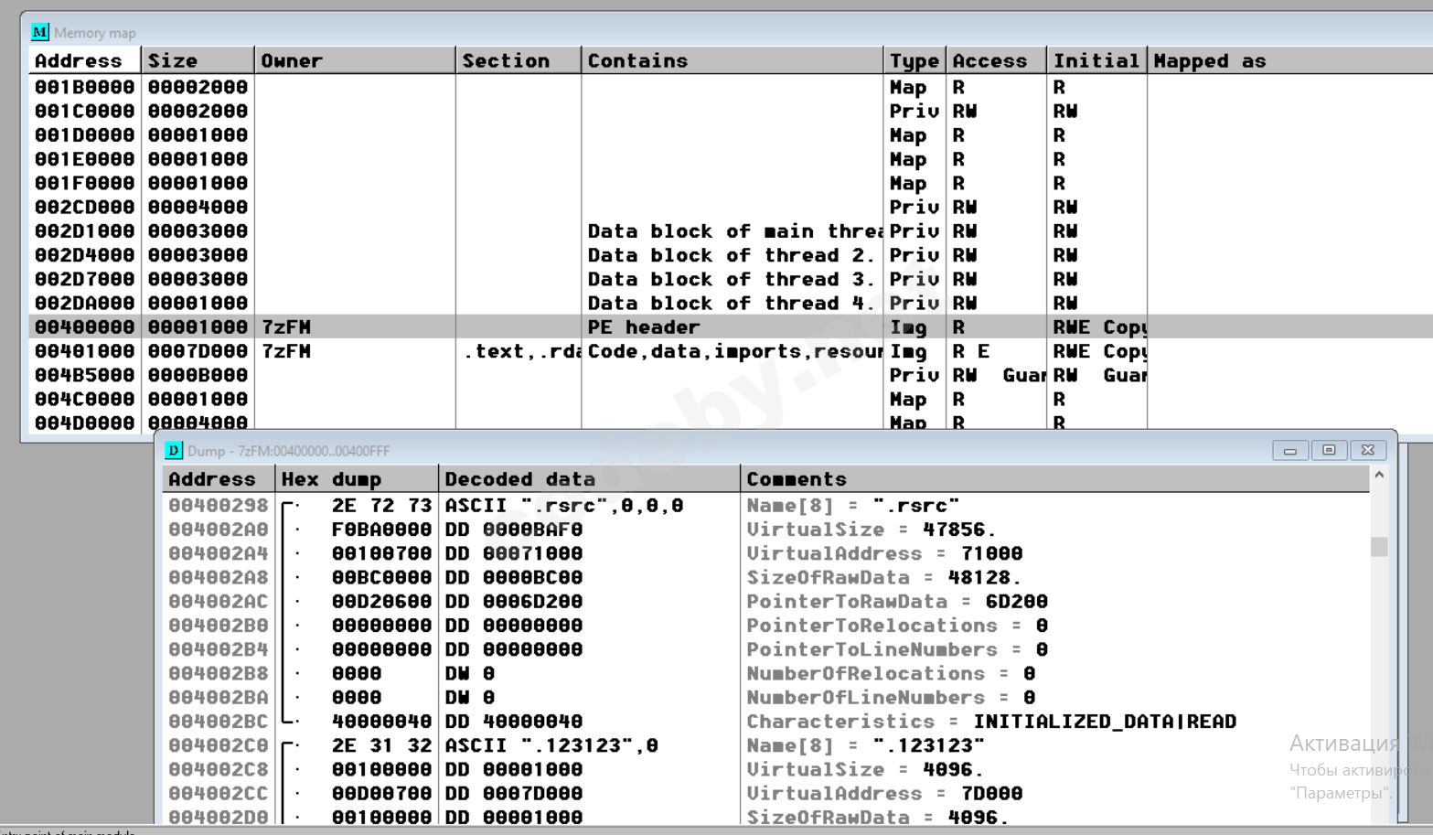This screenshot has width=1433, height=835.
Task: Click the Dump window's D icon
Action: [173, 451]
